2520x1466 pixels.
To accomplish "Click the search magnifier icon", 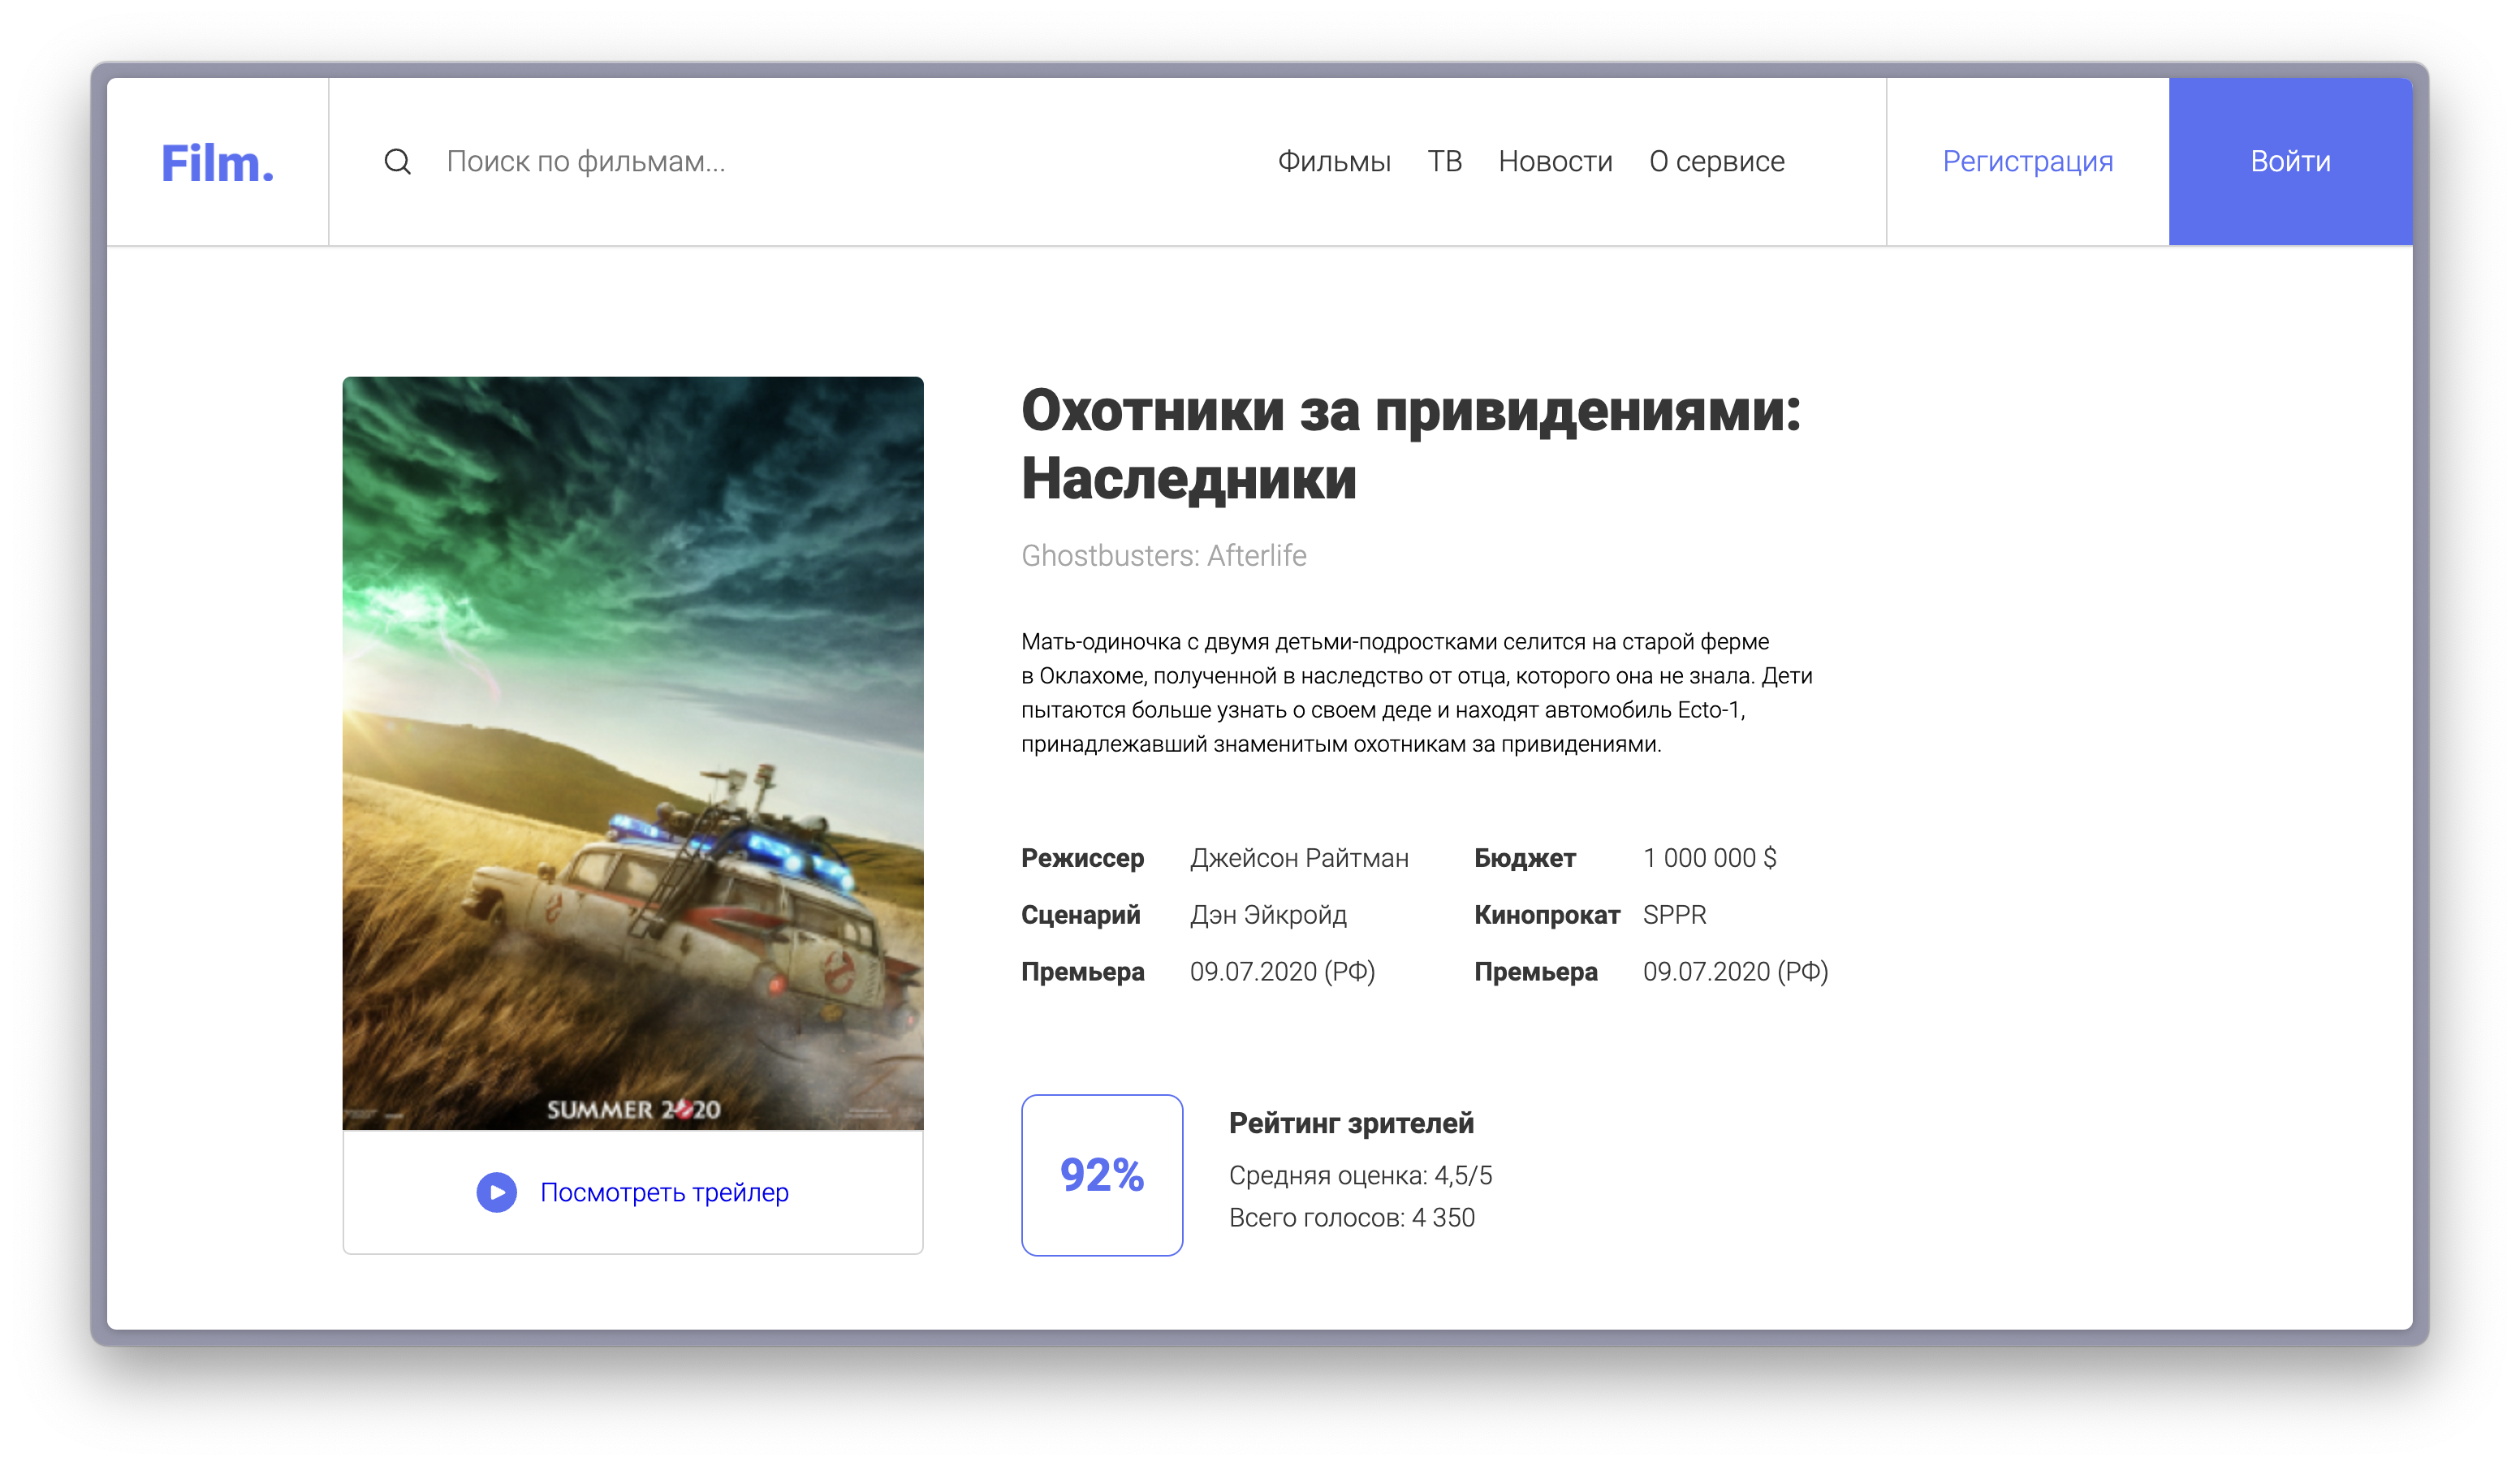I will [x=397, y=161].
